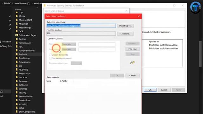Image resolution: width=203 pixels, height=114 pixels.
Task: Select the rescache folder icon
Action: click(x=16, y=77)
